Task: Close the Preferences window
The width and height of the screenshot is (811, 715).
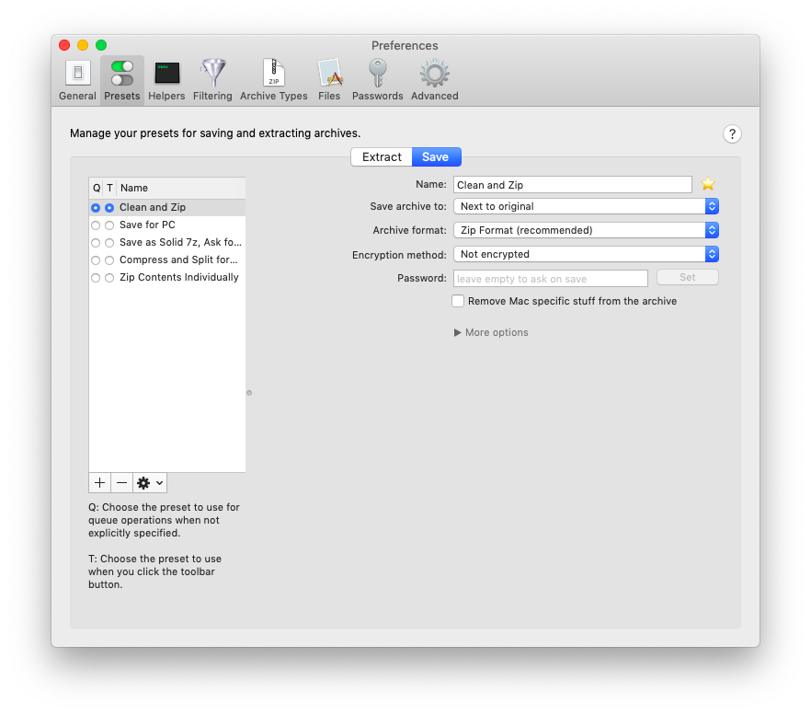Action: click(64, 45)
